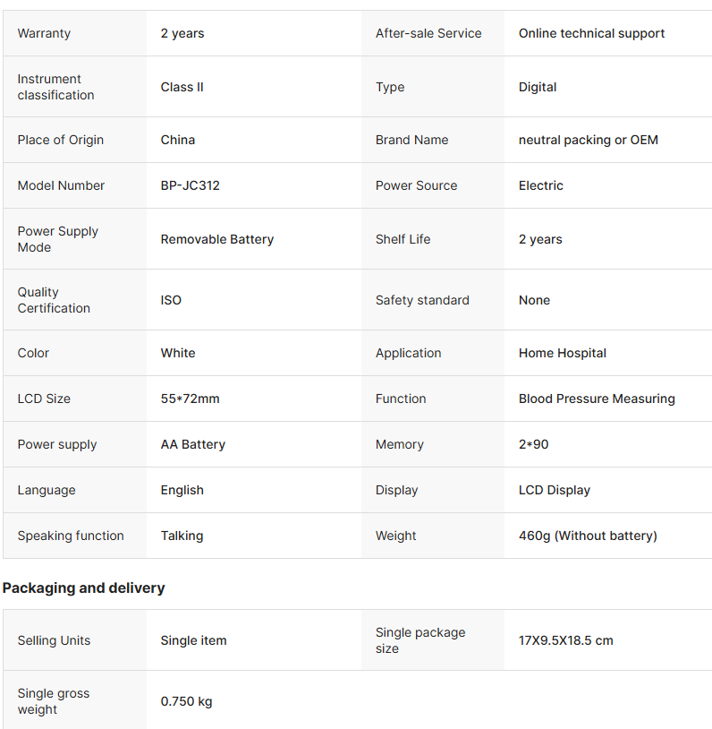
Task: Click the Warranty label cell
Action: (44, 33)
